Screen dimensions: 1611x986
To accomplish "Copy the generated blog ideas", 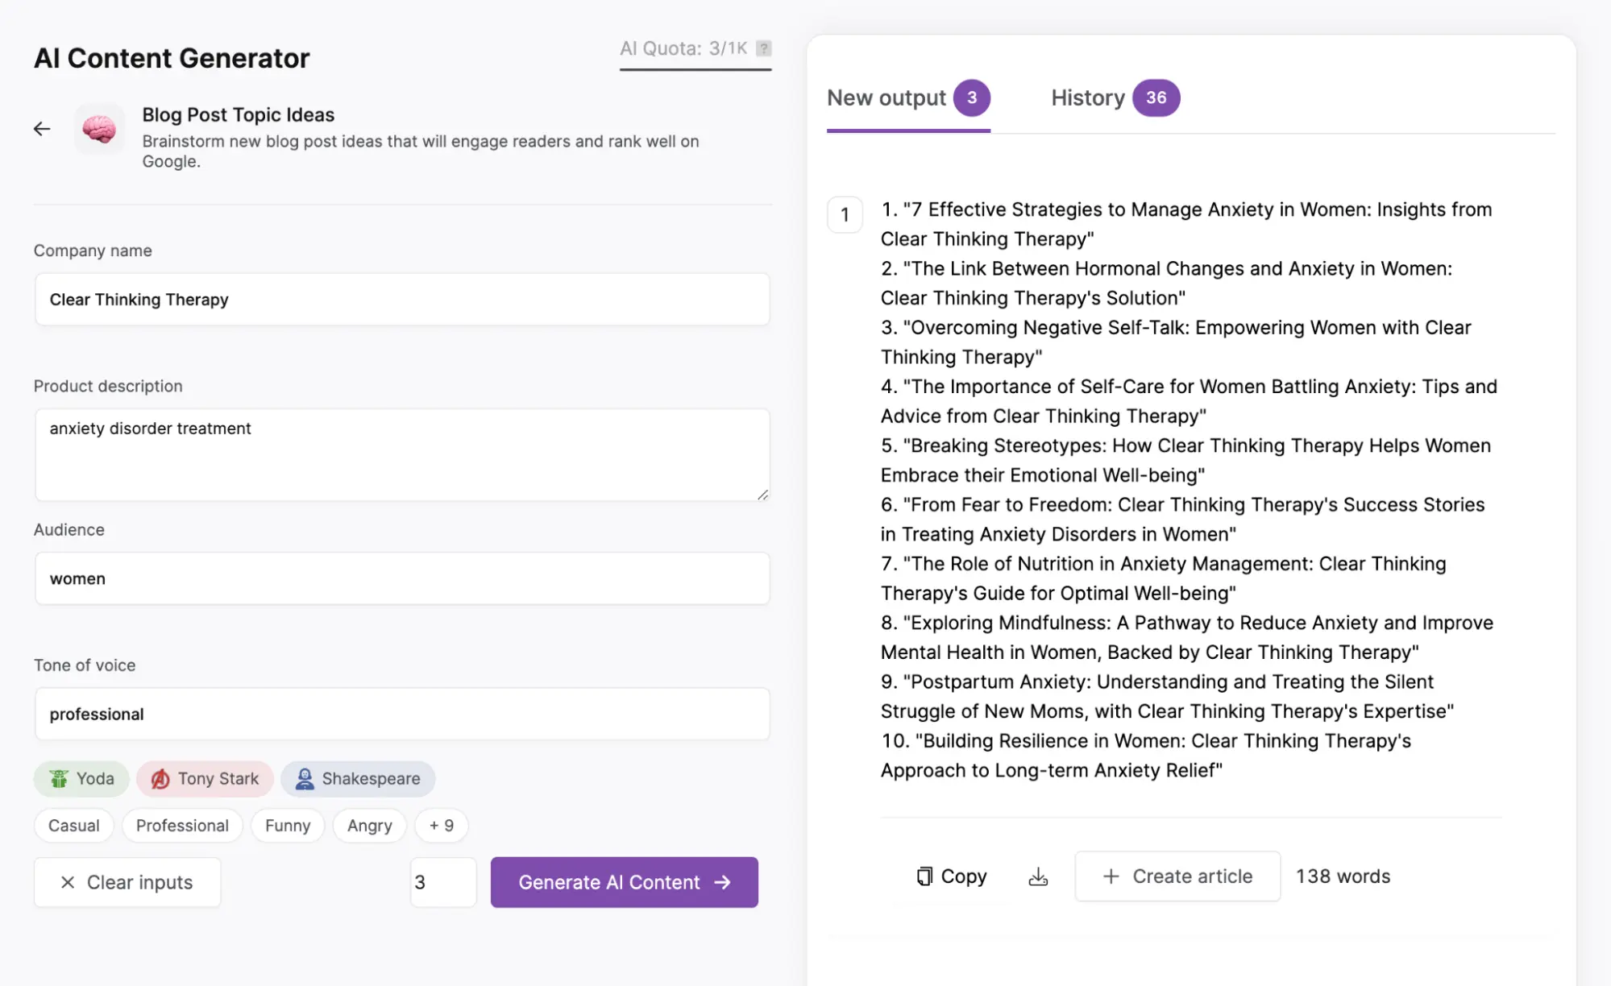I will click(952, 876).
